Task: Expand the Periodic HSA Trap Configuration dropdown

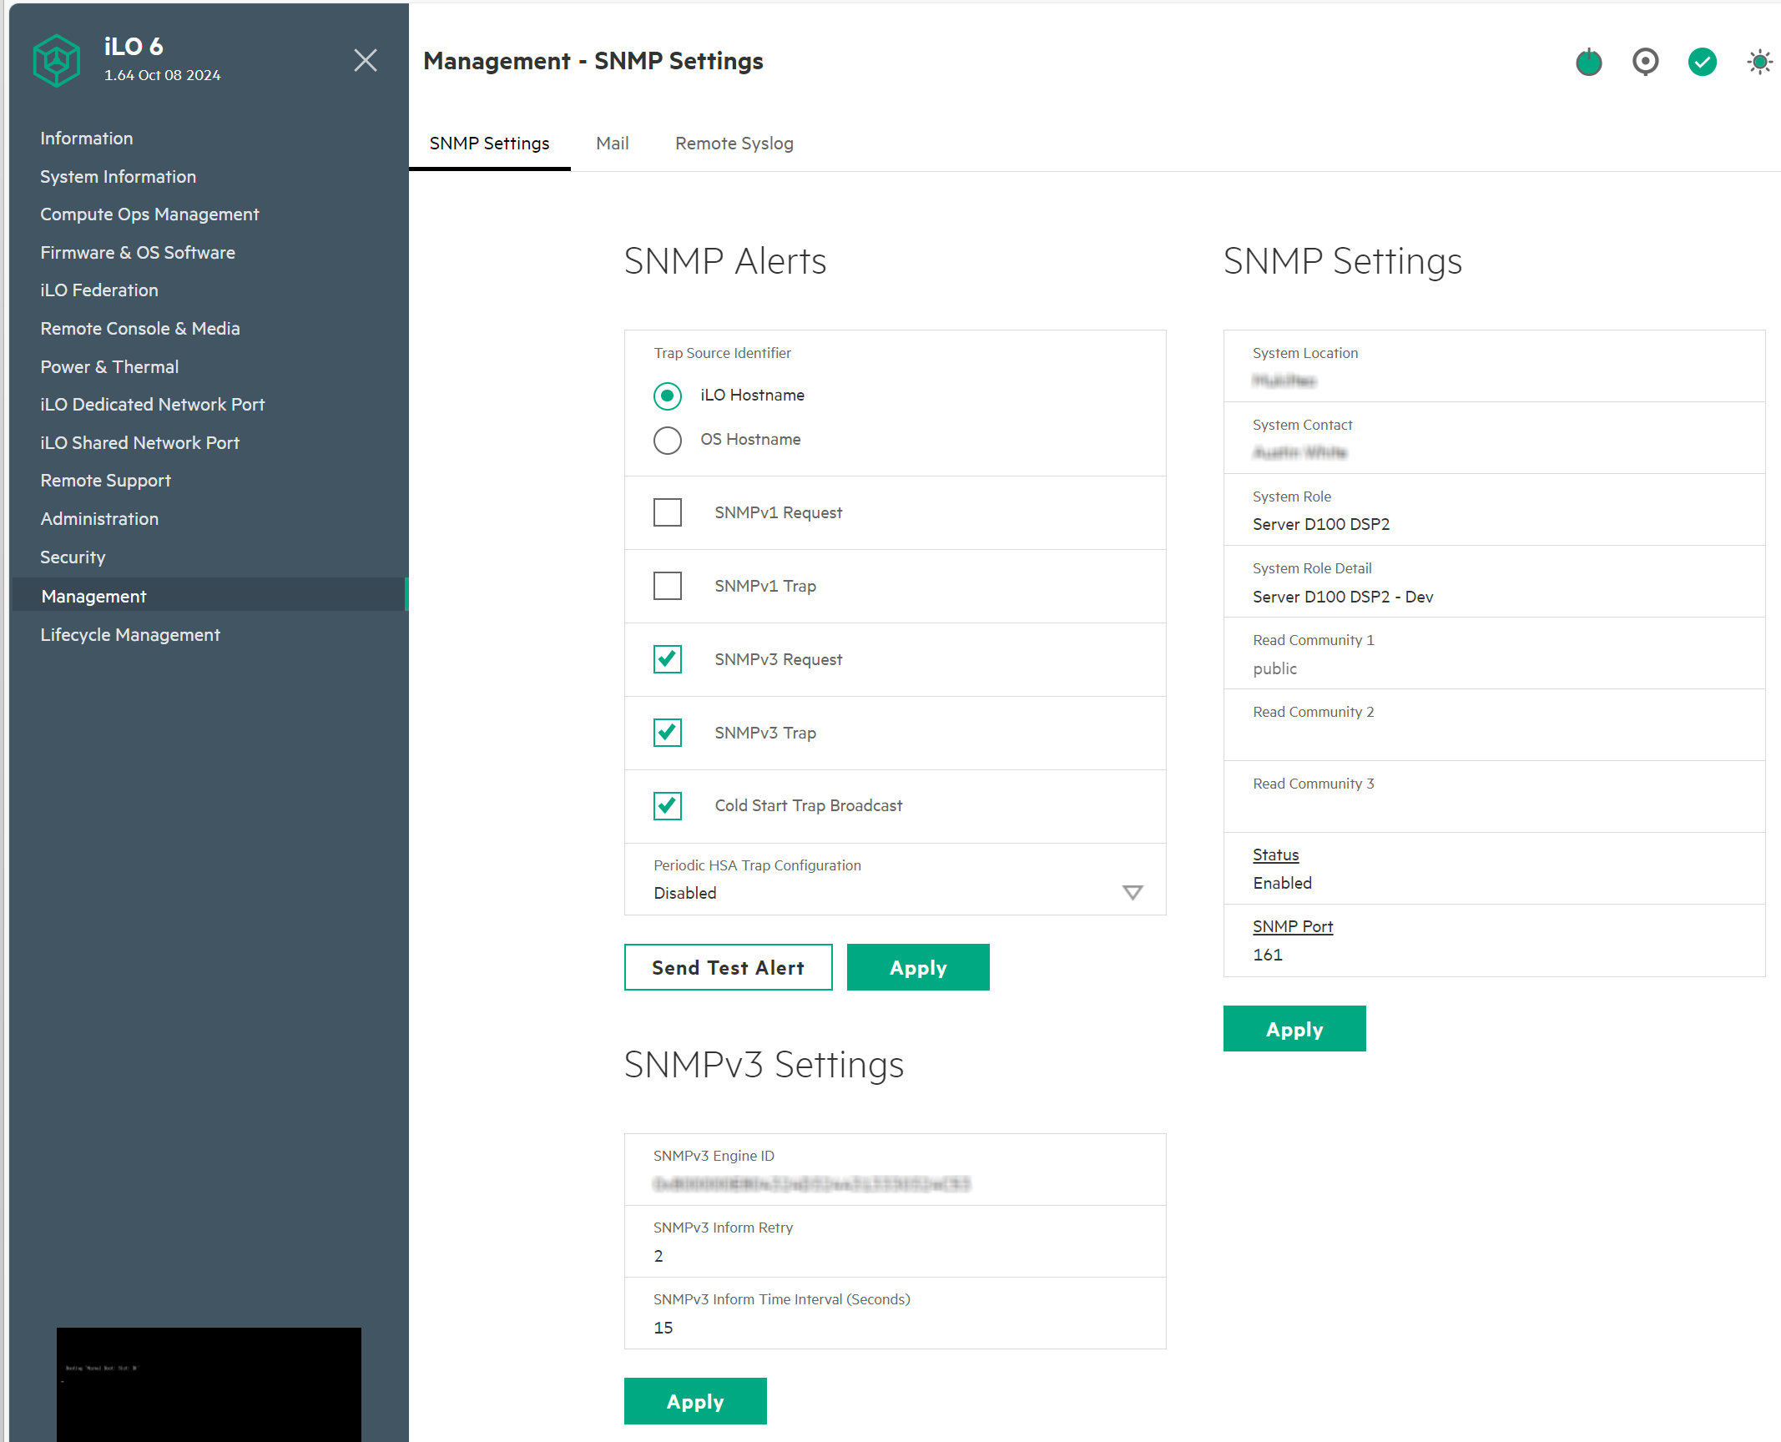Action: point(896,880)
